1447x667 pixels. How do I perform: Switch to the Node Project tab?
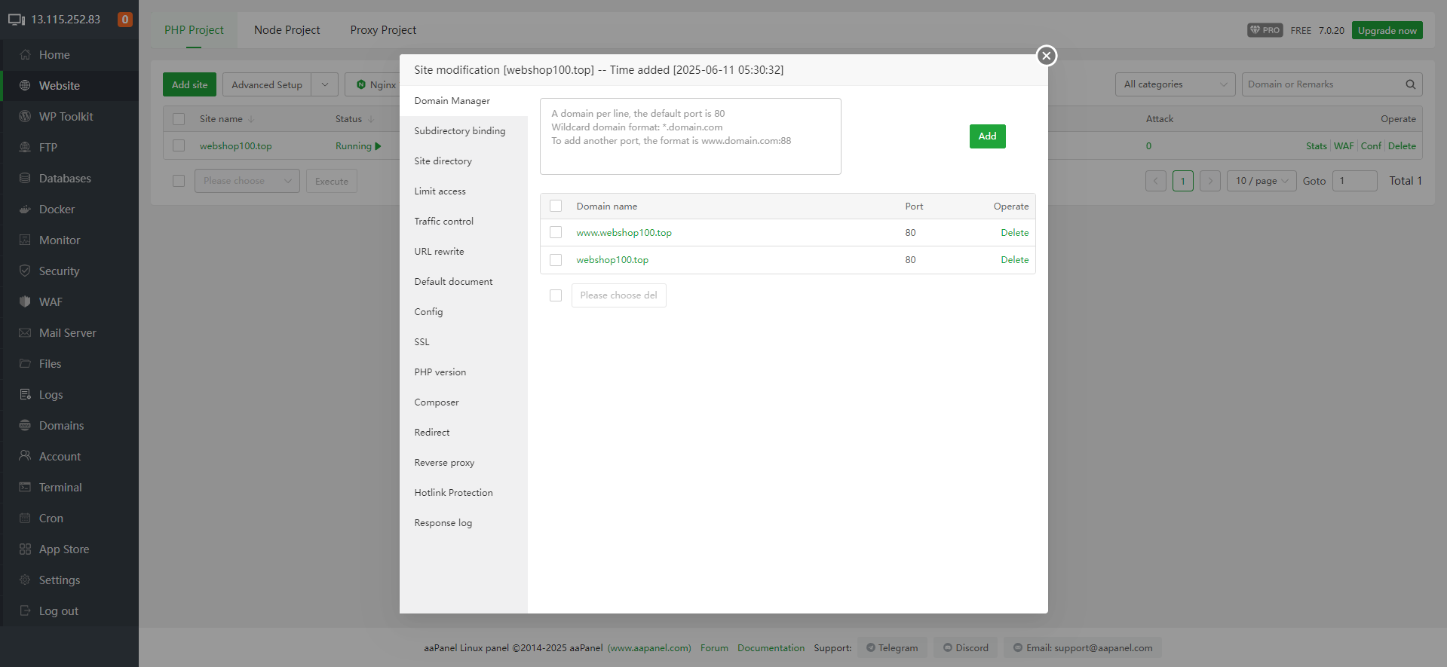coord(287,30)
